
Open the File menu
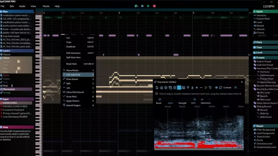click(2, 6)
